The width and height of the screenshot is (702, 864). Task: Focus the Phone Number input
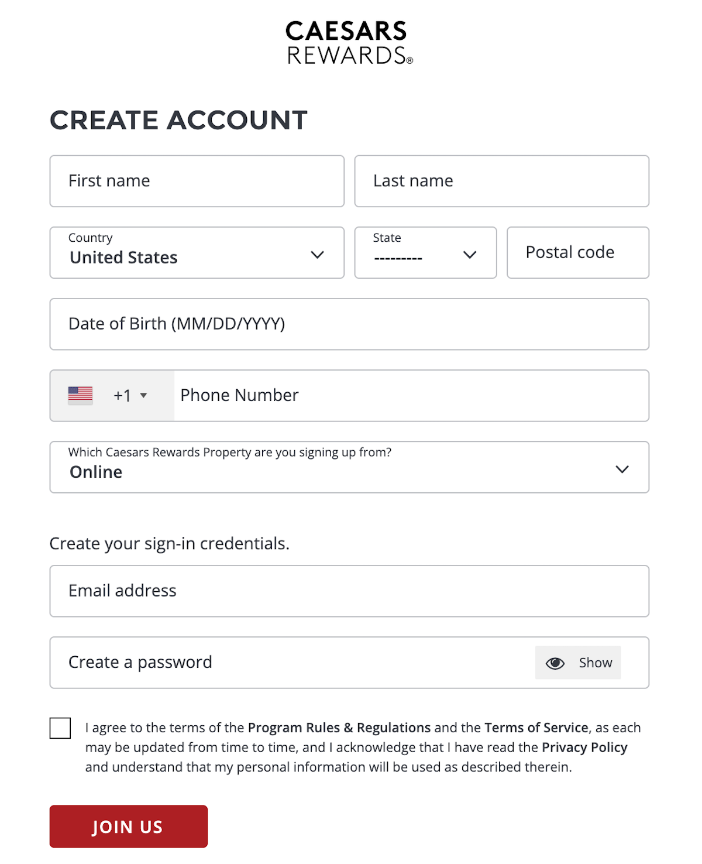pos(409,396)
